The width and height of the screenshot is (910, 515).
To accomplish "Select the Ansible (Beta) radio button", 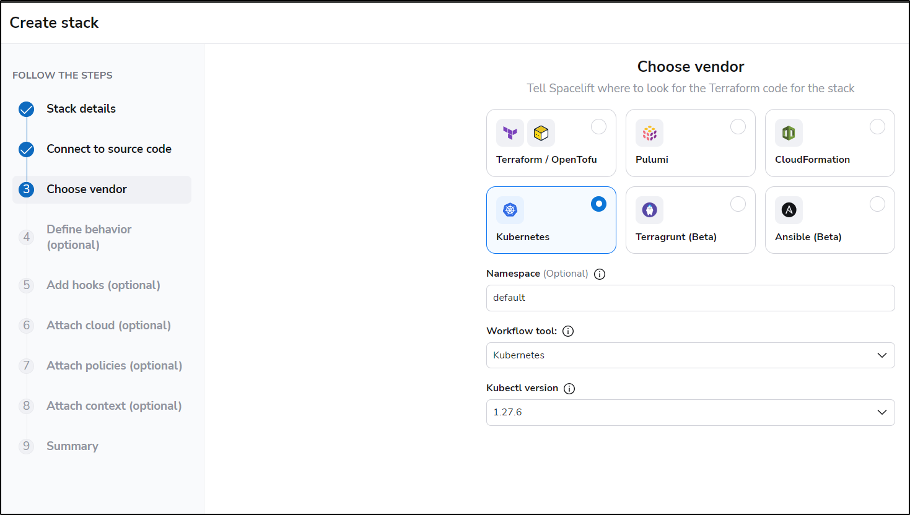I will (x=877, y=204).
